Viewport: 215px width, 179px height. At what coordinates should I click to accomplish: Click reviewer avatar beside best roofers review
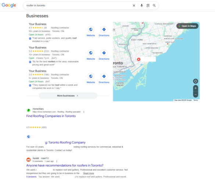tap(30, 62)
